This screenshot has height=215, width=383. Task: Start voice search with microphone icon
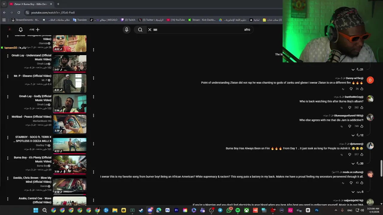(x=127, y=30)
